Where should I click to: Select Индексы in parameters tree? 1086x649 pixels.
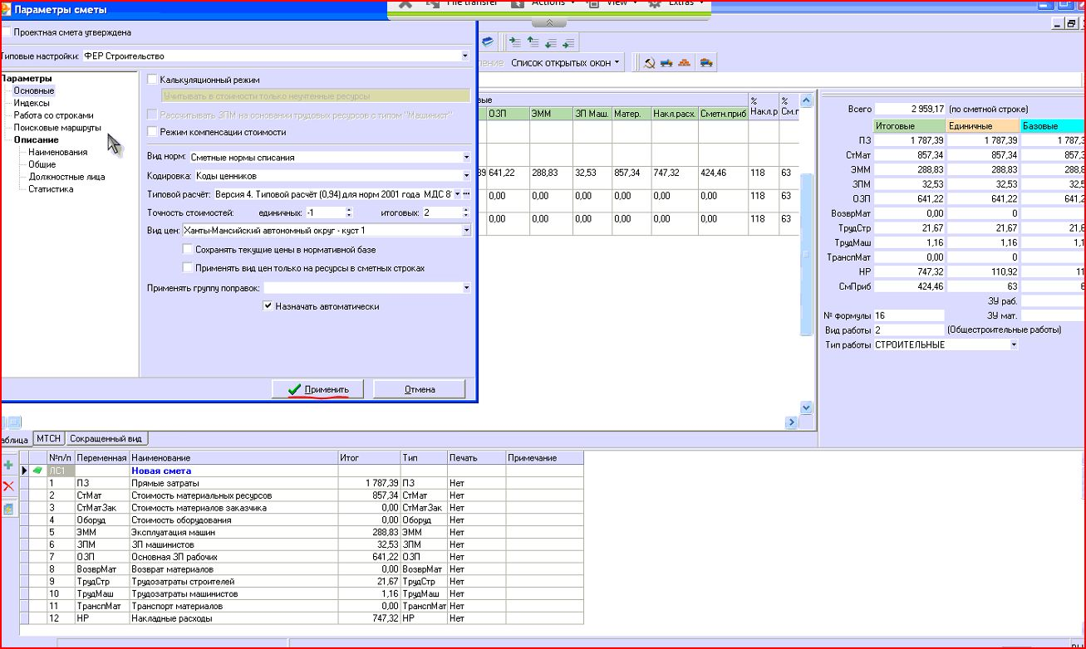(x=32, y=103)
